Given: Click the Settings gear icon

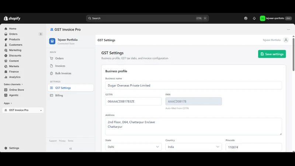Looking at the screenshot, I should [6, 148].
